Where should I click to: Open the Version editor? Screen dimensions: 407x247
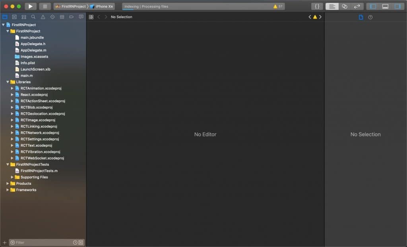pyautogui.click(x=356, y=6)
